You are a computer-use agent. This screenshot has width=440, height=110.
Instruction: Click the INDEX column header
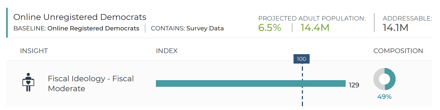coord(167,51)
